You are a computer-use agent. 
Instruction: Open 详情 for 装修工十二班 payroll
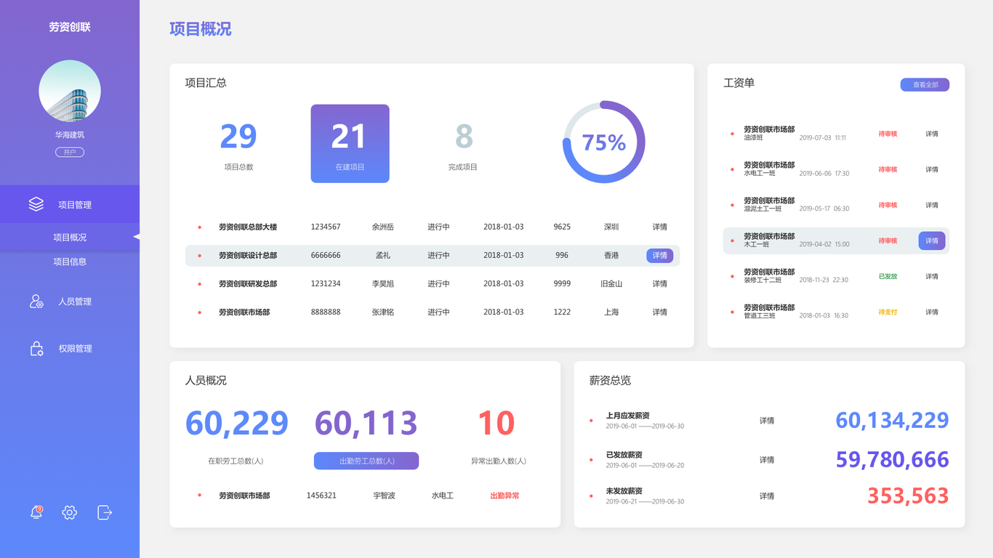pyautogui.click(x=932, y=276)
